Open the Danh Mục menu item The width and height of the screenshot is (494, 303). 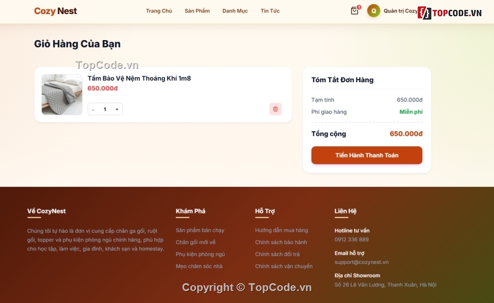pos(235,11)
